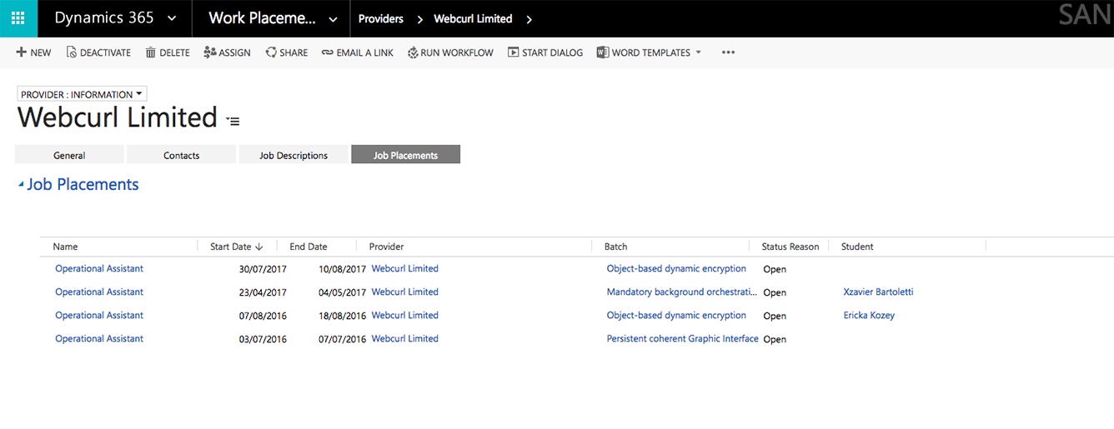
Task: Expand the Dynamics 365 navigation dropdown
Action: pos(172,18)
